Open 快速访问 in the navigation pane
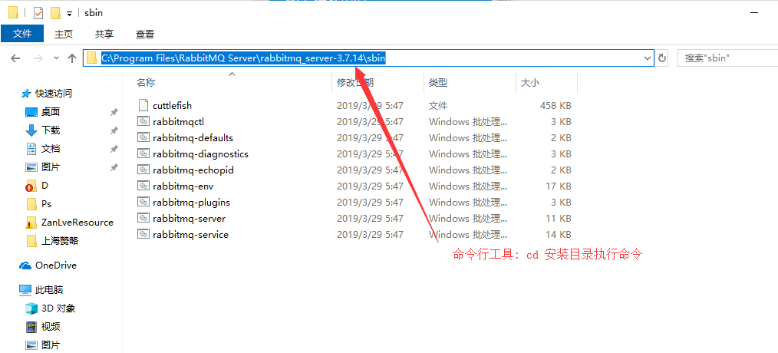Viewport: 778px width, 353px height. pos(53,94)
